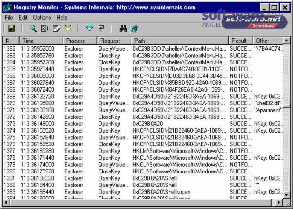293x209 pixels.
Task: Click the OpenKey request in row 1367
Action: pyautogui.click(x=109, y=83)
